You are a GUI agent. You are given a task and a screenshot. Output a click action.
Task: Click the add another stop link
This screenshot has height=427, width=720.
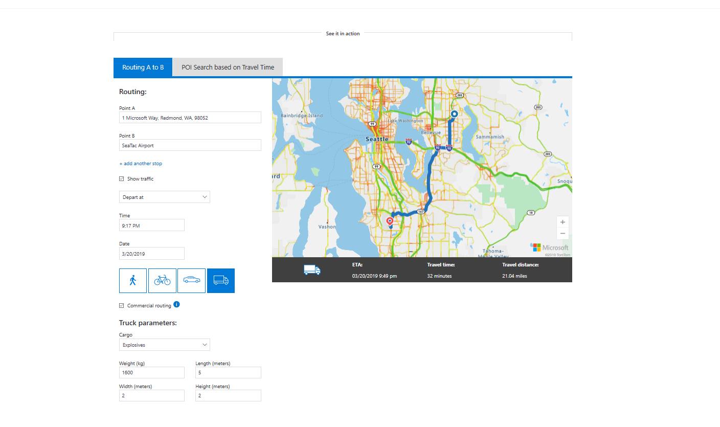point(141,164)
